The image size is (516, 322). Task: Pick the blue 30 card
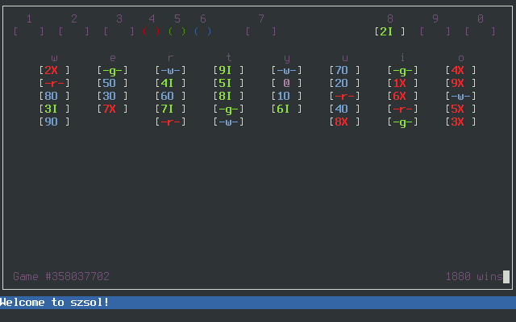click(113, 96)
